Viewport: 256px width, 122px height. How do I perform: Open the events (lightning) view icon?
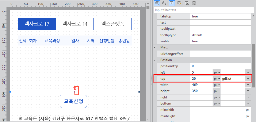[179, 3]
